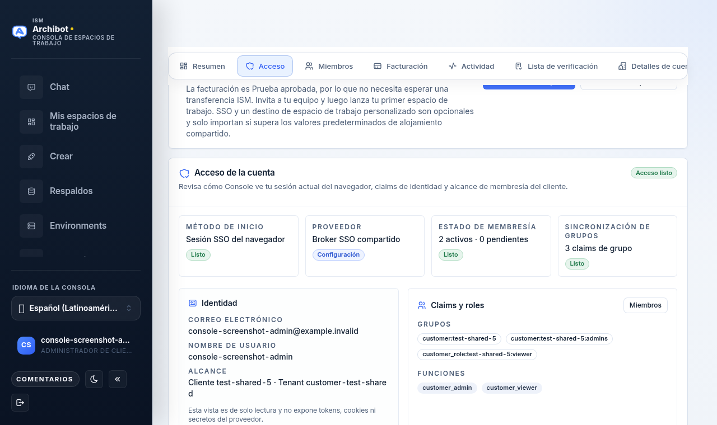Click the customer:test-shared-5:admins chip
The image size is (717, 425).
[559, 338]
